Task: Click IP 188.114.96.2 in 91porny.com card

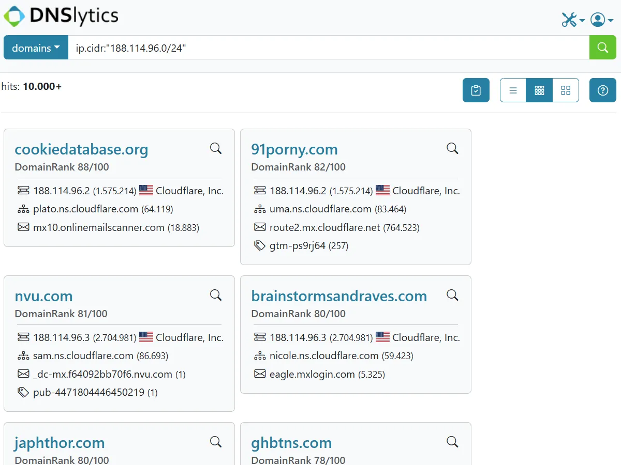Action: pyautogui.click(x=298, y=191)
